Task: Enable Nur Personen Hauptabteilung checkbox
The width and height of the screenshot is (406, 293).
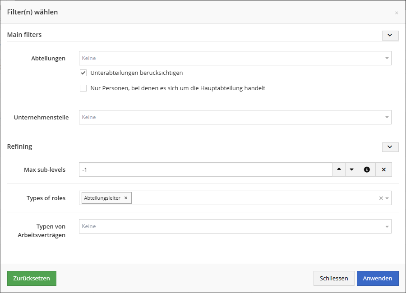Action: pyautogui.click(x=83, y=88)
